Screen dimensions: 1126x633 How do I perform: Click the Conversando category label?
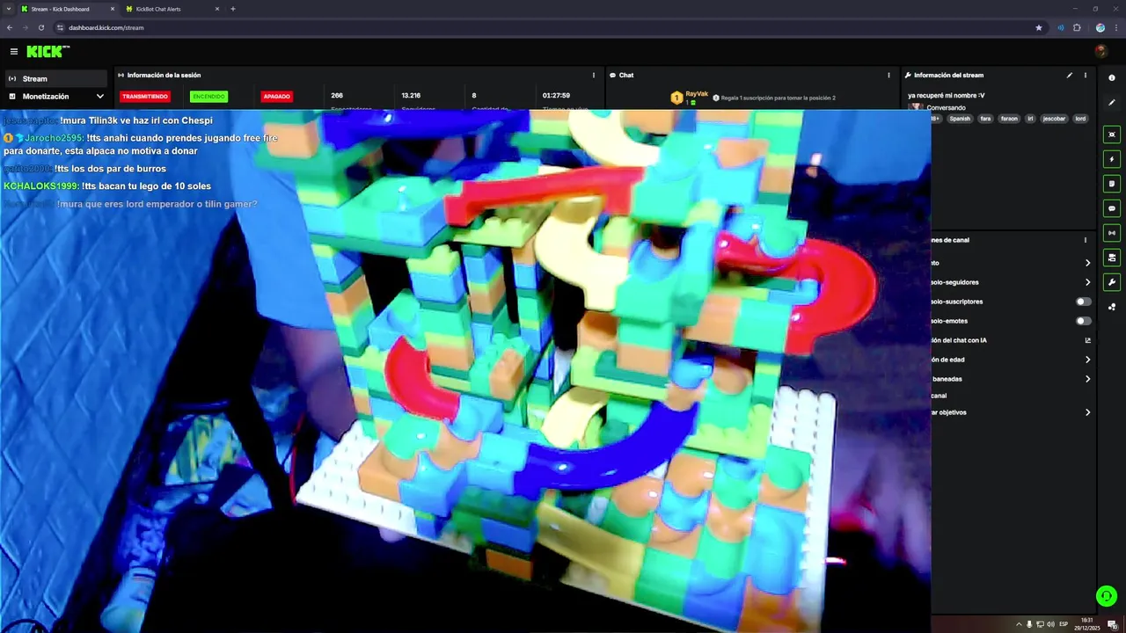946,108
